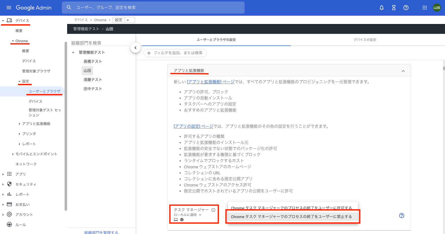
Task: Select 田中テスト organizational unit
Action: pos(93,89)
